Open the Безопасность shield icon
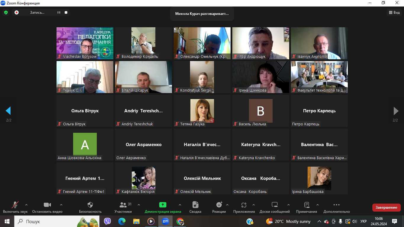 90,205
